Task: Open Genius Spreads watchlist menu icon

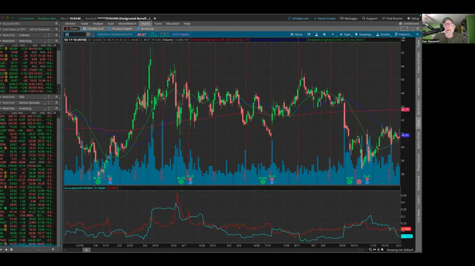Action: click(x=56, y=103)
